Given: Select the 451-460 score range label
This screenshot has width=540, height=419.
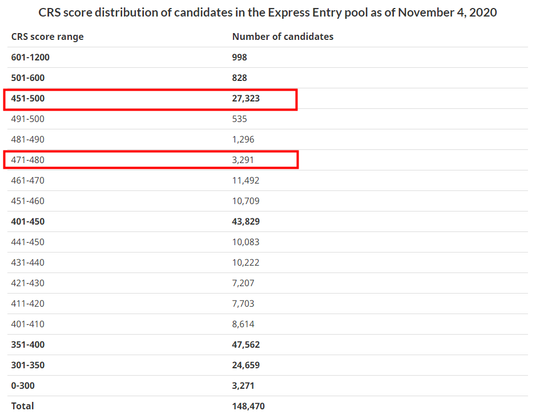Looking at the screenshot, I should [27, 201].
